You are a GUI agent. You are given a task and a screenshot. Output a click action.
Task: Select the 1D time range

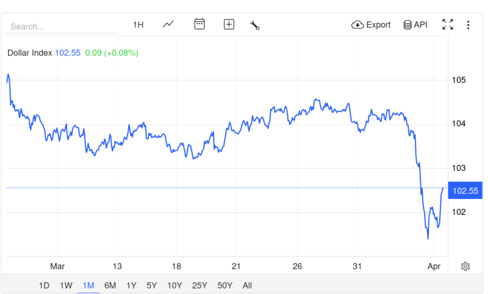(44, 285)
